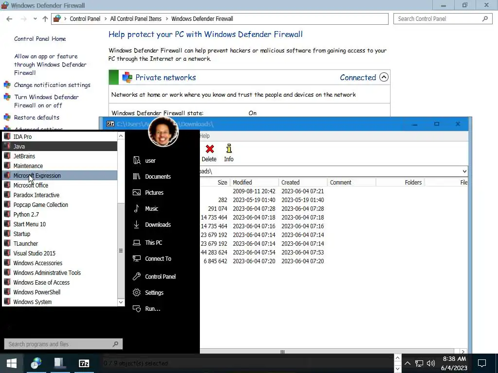Click the IDA Pro folder icon
The width and height of the screenshot is (498, 373).
coord(7,136)
